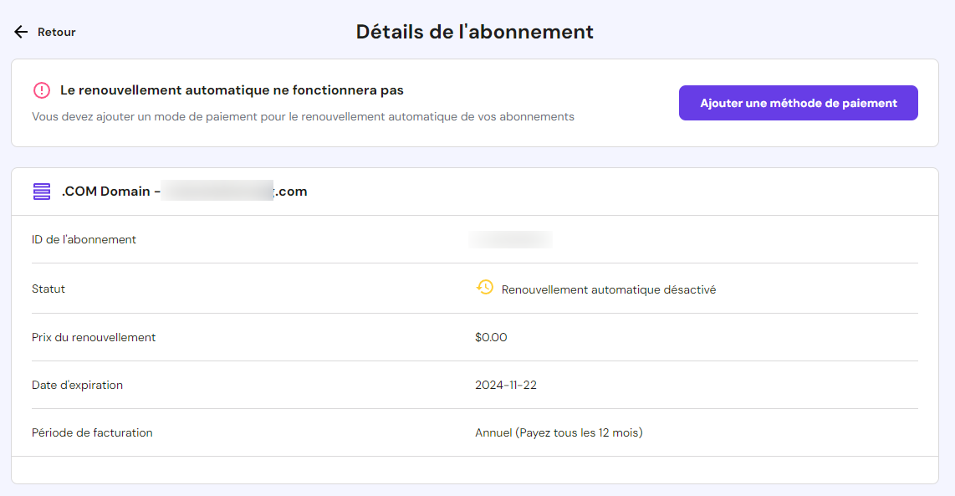Click the icon next to '.COM Domain'
955x496 pixels.
coord(39,191)
